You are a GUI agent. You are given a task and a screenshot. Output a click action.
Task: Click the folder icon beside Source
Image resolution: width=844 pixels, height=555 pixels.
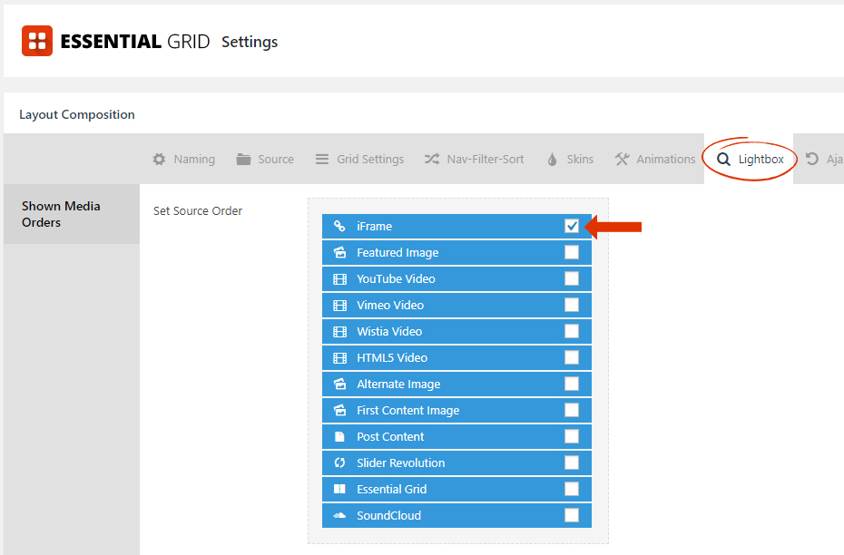coord(242,159)
